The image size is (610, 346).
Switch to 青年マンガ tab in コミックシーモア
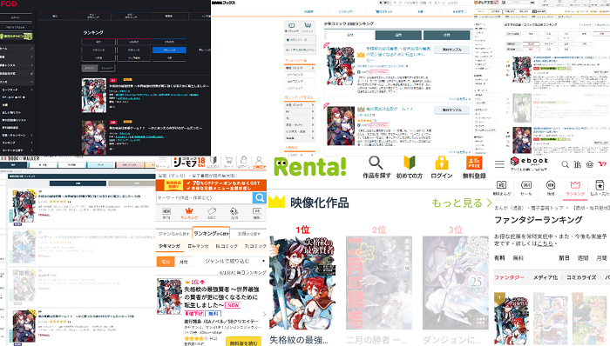(x=198, y=246)
